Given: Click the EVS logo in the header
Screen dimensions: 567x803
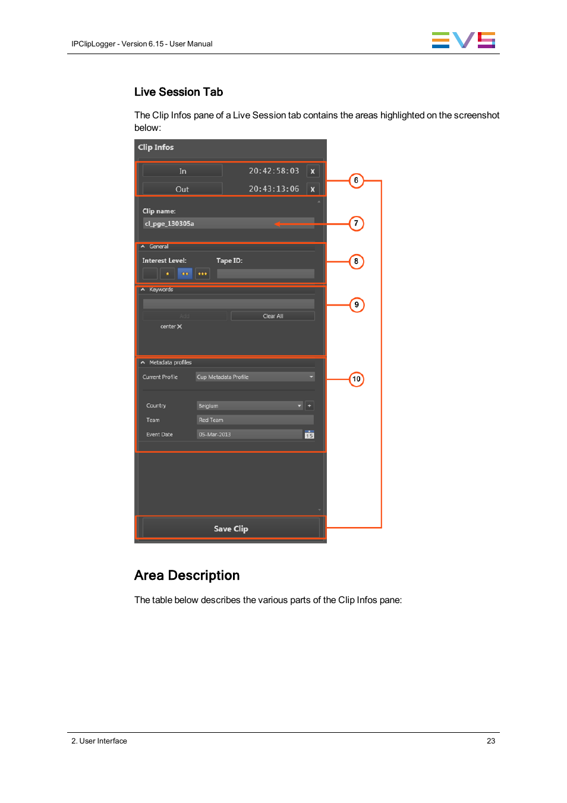Looking at the screenshot, I should (464, 40).
